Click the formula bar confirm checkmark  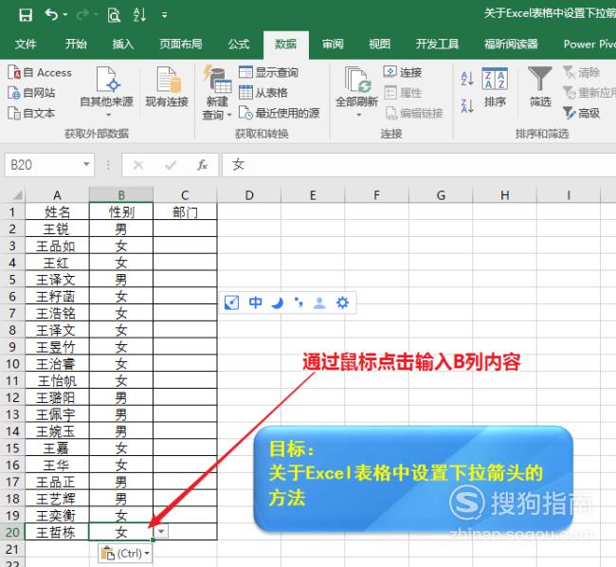171,165
